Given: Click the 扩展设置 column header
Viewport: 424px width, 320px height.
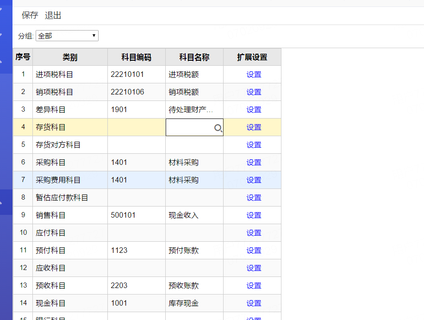Looking at the screenshot, I should 252,57.
